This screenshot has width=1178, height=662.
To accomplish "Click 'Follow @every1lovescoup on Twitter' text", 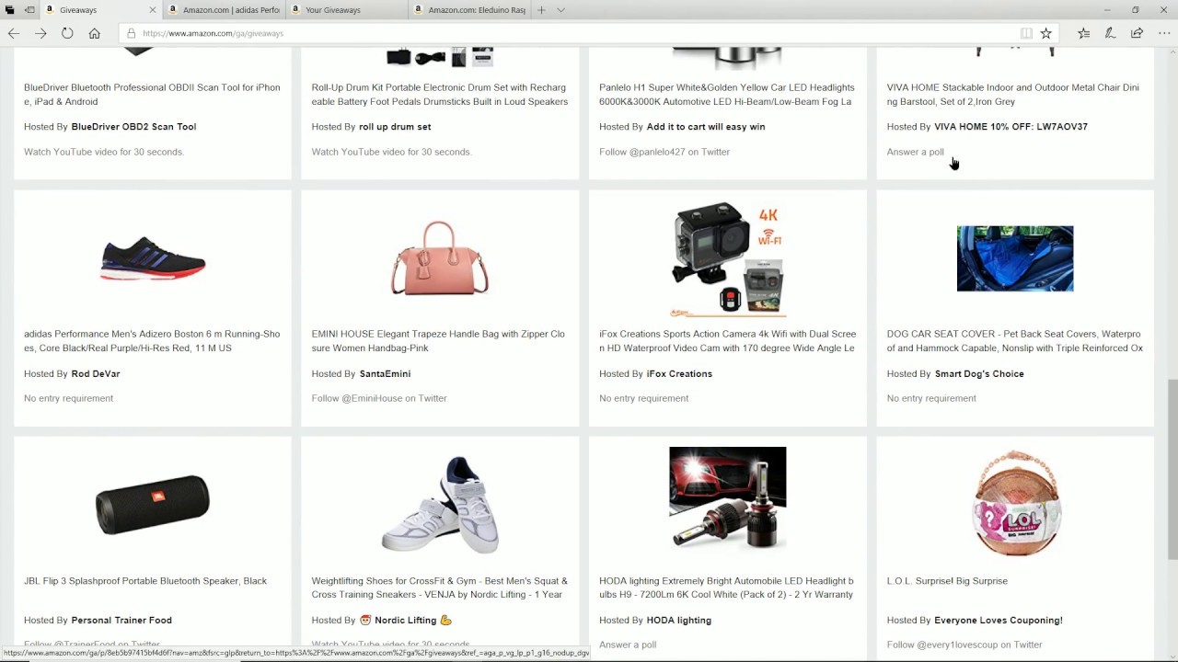I will (964, 645).
